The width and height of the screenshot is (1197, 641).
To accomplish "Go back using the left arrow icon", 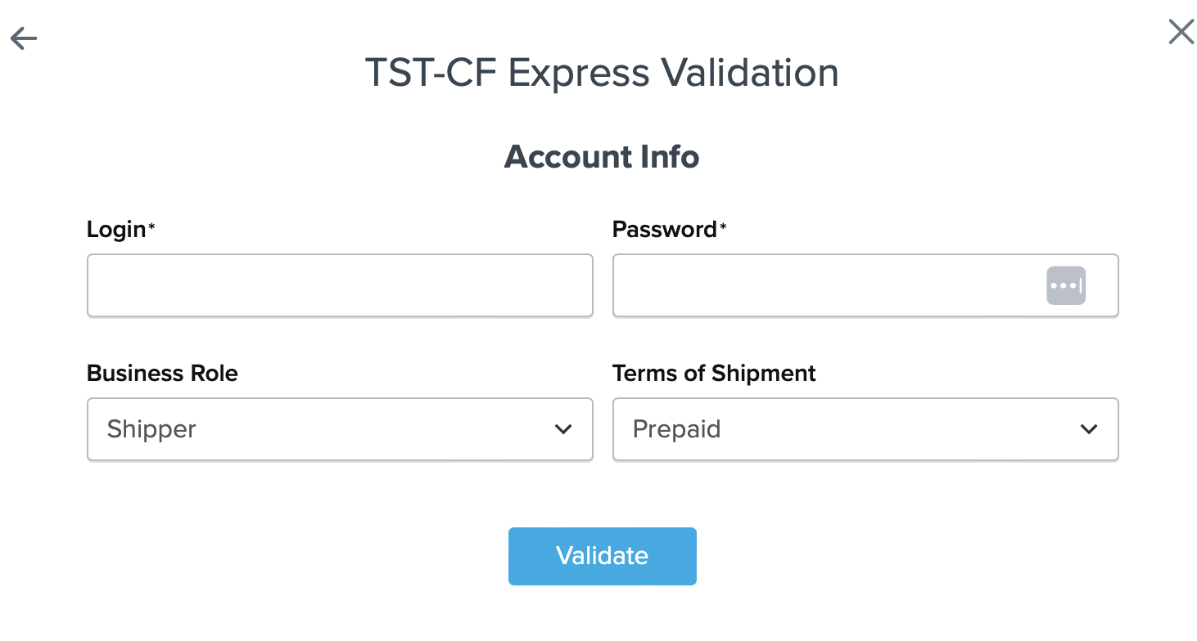I will pos(24,38).
